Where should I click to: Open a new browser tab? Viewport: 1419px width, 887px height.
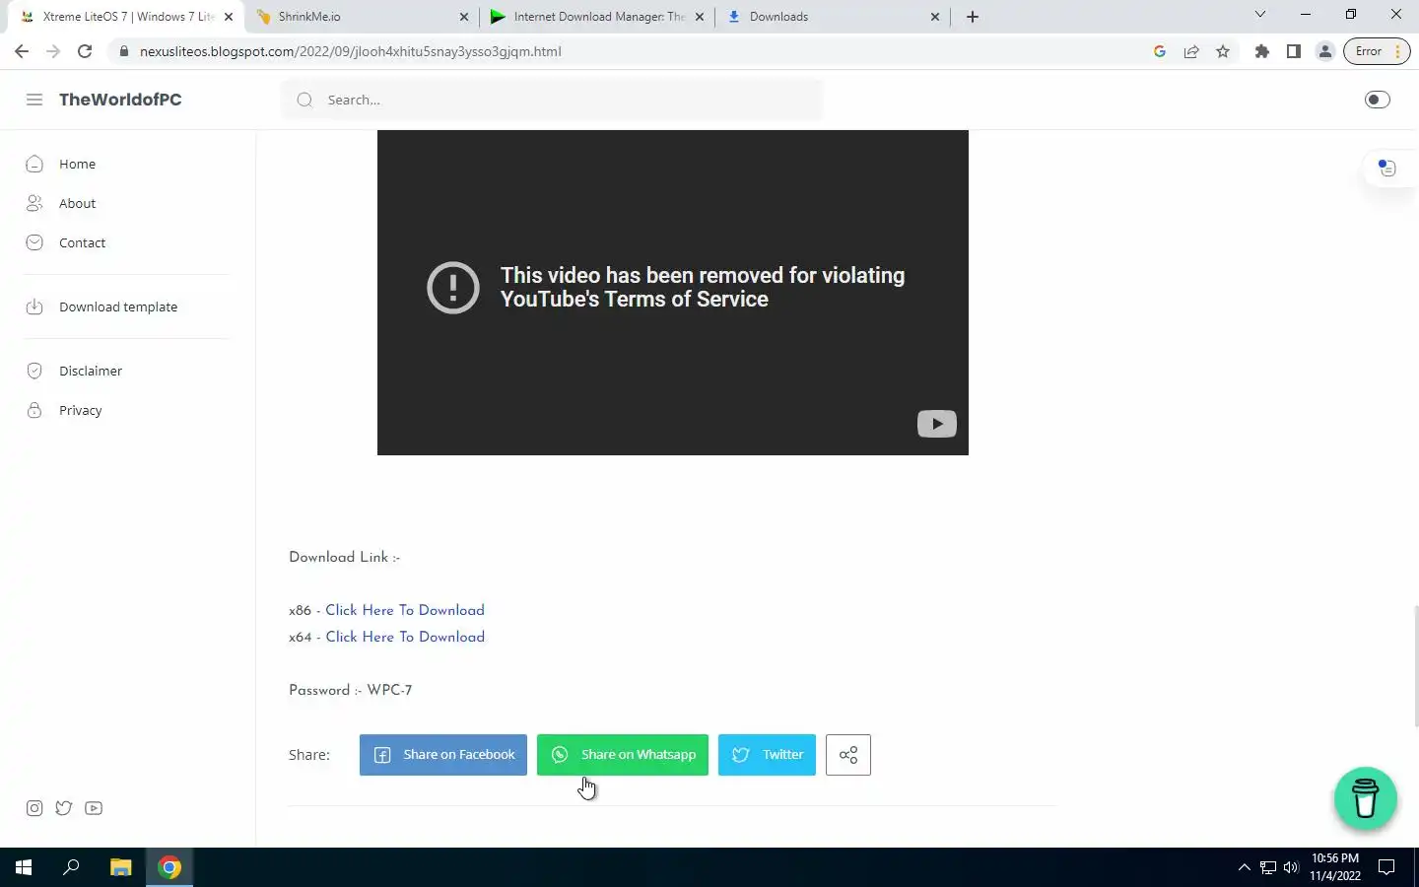click(x=973, y=17)
